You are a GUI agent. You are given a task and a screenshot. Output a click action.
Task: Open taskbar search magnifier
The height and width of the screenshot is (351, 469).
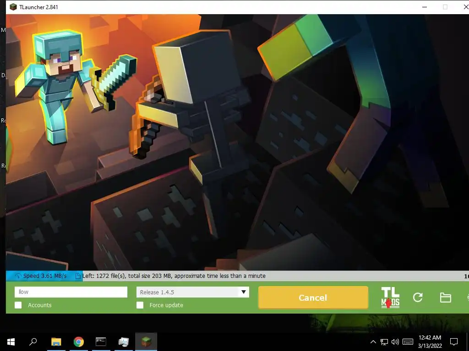(33, 341)
